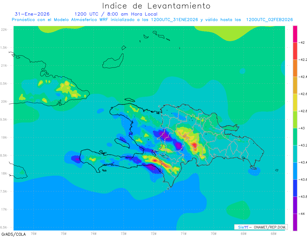The width and height of the screenshot is (307, 237).
Task: Click the 'Pronóstico con el Modelo Atmósferico WRF' line
Action: [152, 20]
